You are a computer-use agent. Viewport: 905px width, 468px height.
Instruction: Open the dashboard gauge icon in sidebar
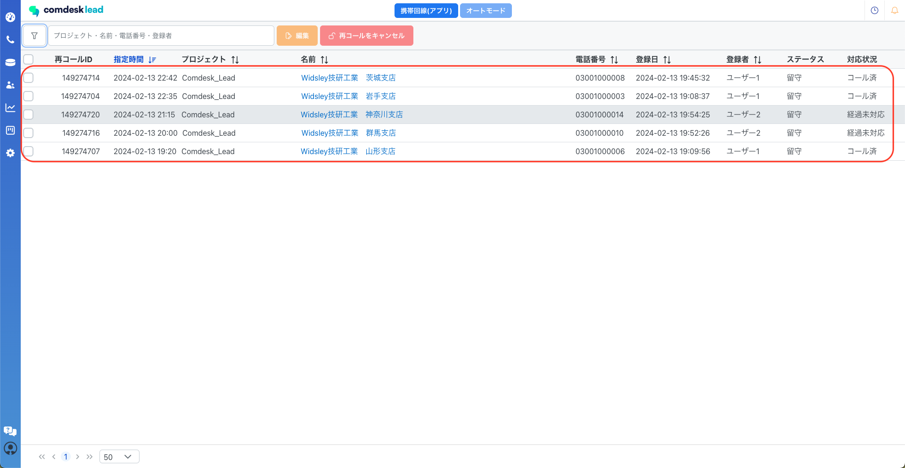pos(10,17)
